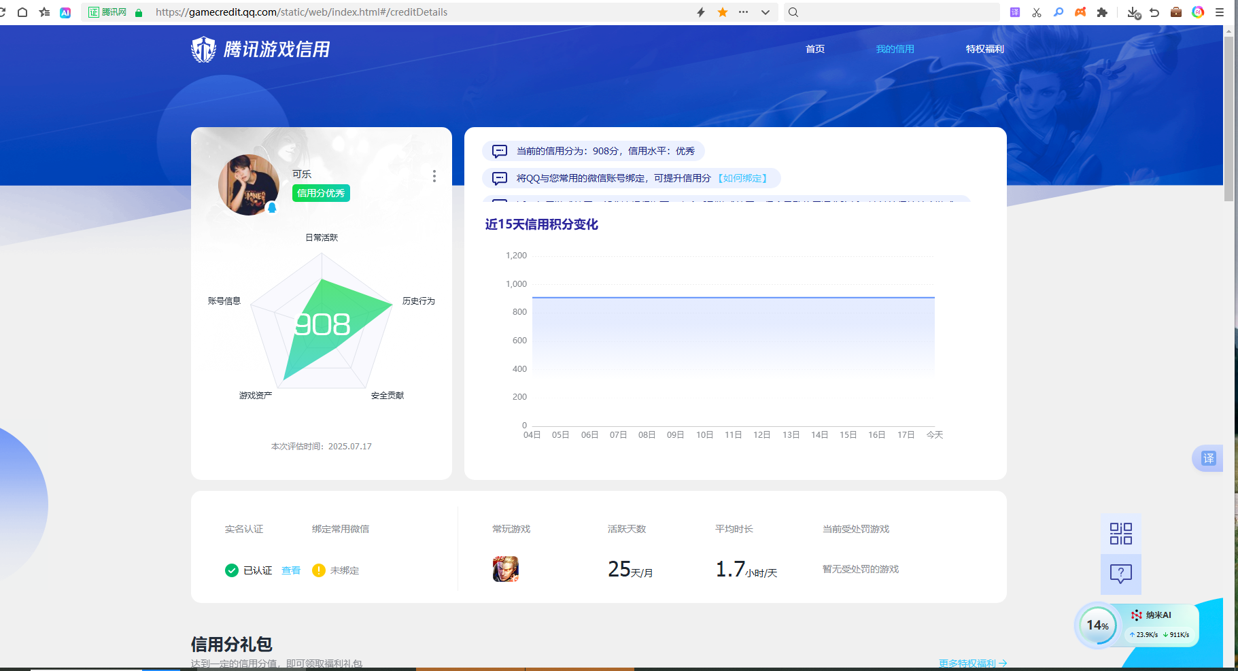Click the 历史行为 radar label

click(418, 300)
